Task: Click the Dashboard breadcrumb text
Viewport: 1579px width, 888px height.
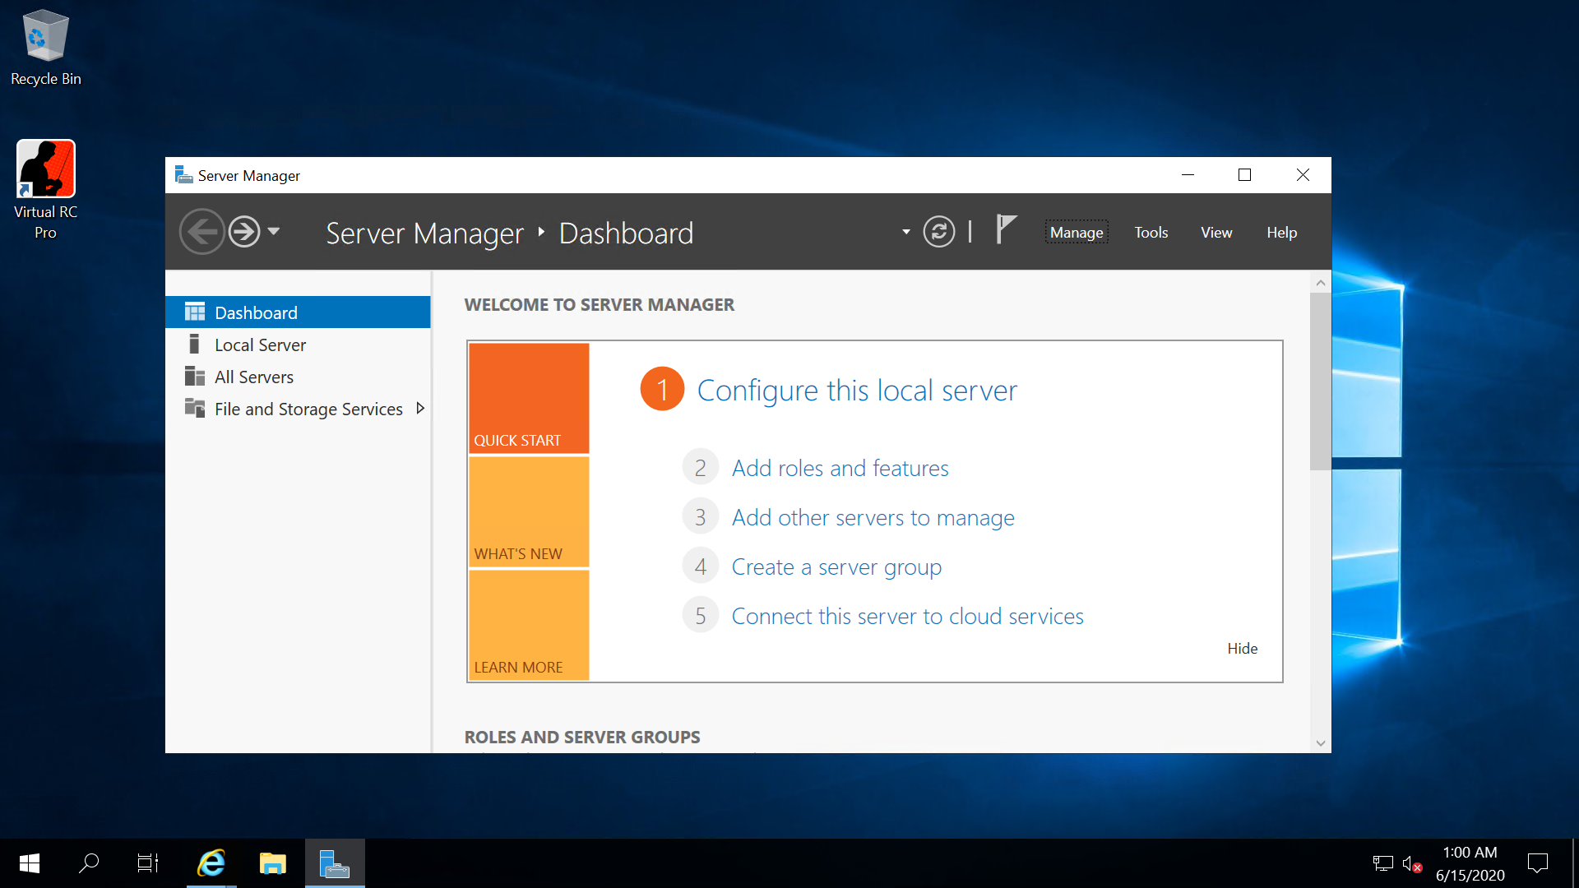Action: click(x=626, y=234)
